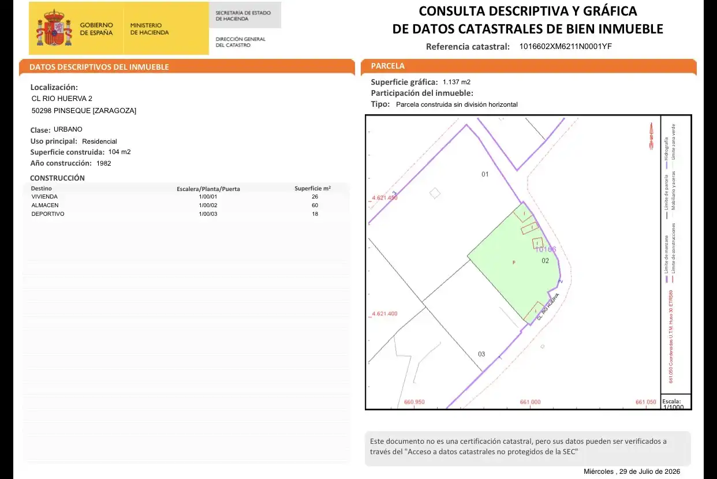Click the use value 'Residencial'
The width and height of the screenshot is (717, 479).
pyautogui.click(x=99, y=141)
